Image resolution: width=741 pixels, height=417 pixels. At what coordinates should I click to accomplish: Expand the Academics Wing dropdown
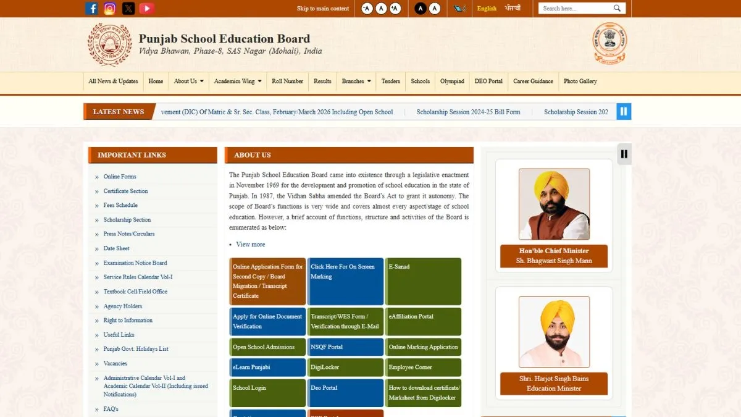238,81
